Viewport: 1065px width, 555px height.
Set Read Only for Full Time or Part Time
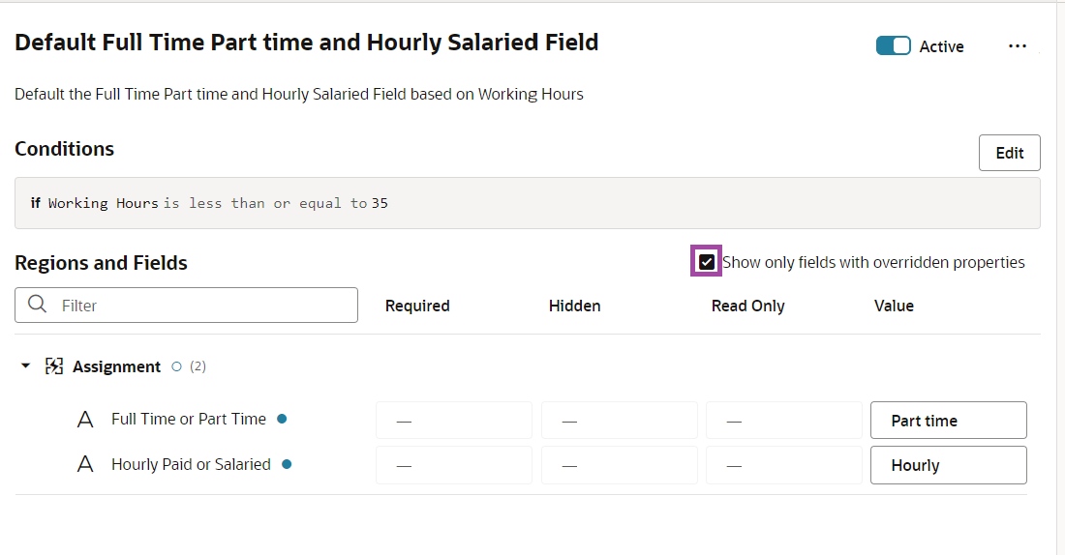pos(783,421)
